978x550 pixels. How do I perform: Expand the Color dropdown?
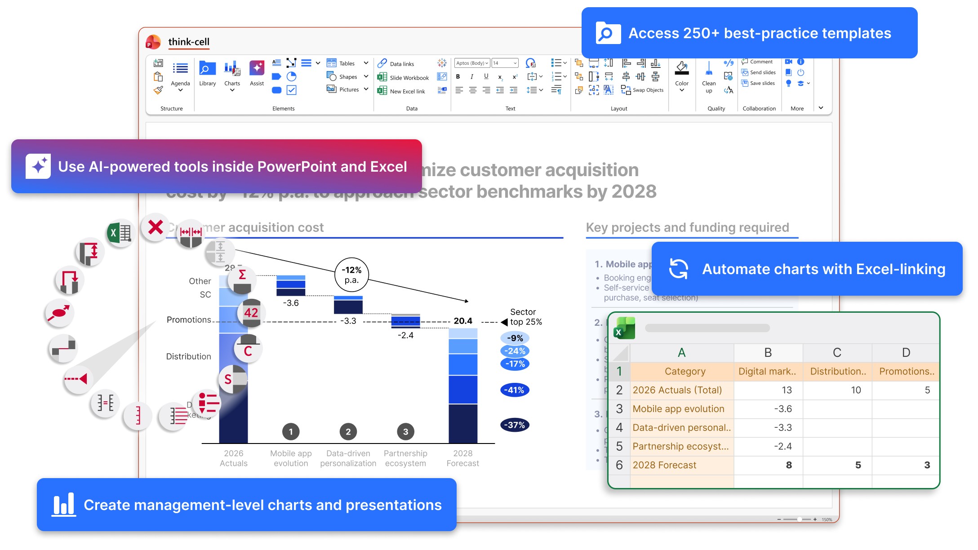[682, 90]
